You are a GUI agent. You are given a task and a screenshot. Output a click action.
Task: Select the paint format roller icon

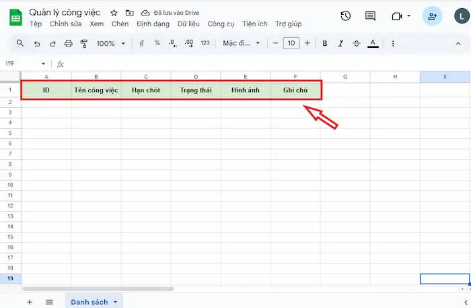[x=84, y=44]
